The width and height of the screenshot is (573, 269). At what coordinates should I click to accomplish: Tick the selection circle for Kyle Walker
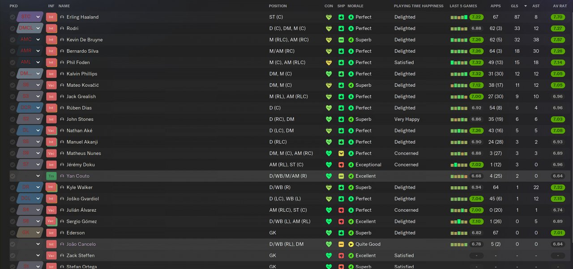[x=13, y=188]
